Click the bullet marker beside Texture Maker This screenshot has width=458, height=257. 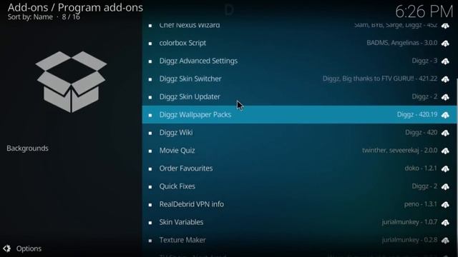(150, 241)
